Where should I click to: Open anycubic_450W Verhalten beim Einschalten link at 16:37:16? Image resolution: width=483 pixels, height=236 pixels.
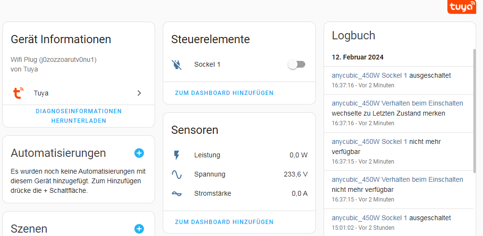tap(397, 103)
